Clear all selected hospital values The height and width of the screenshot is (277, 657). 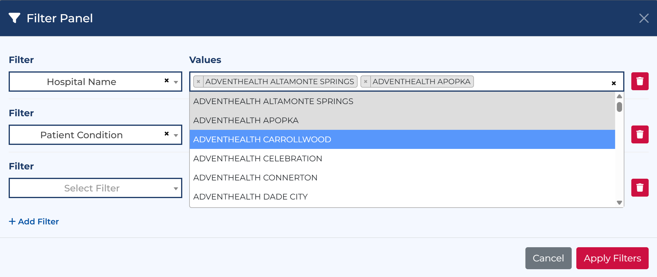pos(614,83)
